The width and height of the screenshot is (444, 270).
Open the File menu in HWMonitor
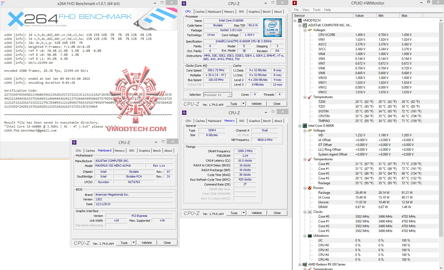coord(296,10)
